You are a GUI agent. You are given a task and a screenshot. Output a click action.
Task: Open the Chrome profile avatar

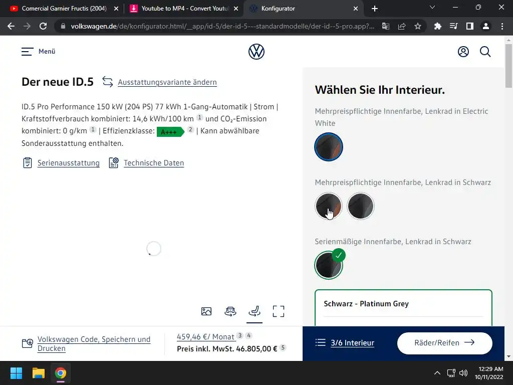click(x=486, y=26)
